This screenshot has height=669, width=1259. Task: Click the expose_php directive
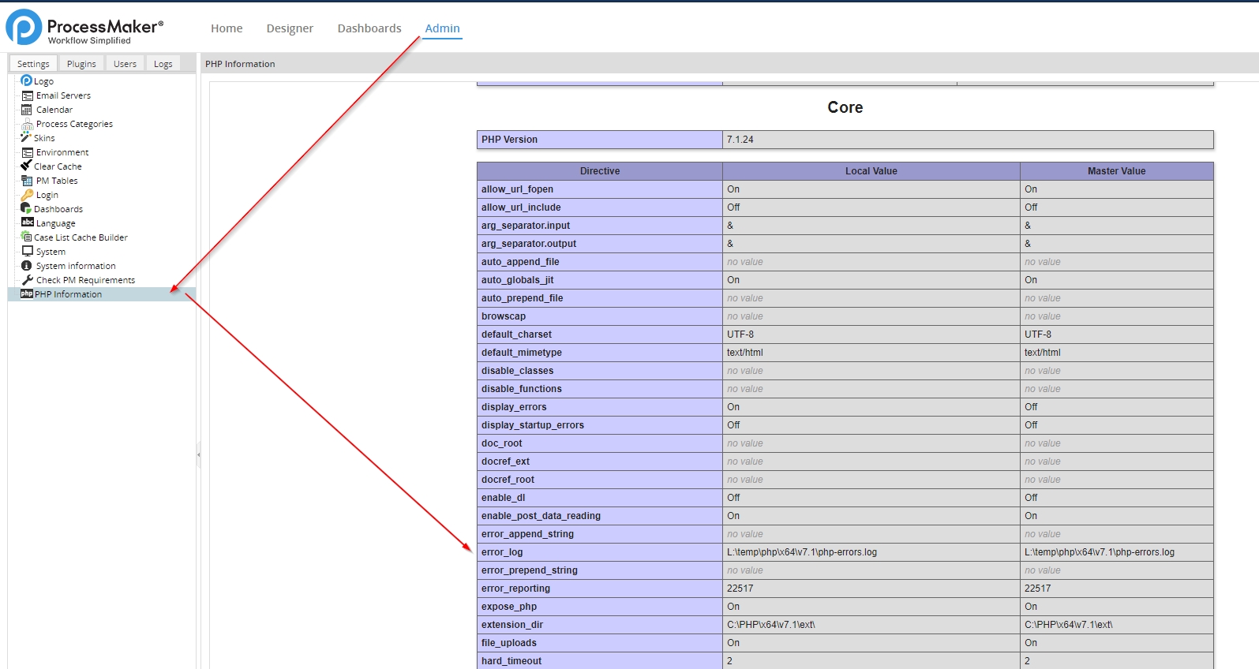pos(509,607)
